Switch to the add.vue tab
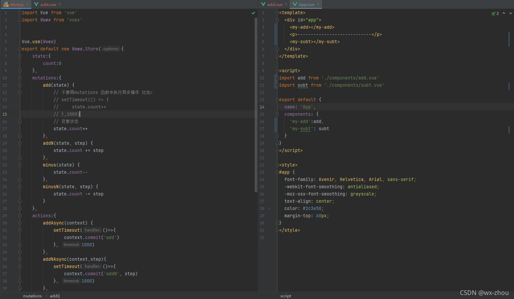The width and height of the screenshot is (514, 299). tap(274, 4)
